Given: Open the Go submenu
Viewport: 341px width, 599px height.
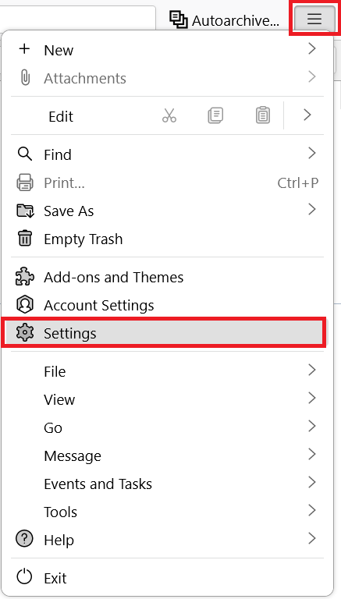Looking at the screenshot, I should click(168, 427).
